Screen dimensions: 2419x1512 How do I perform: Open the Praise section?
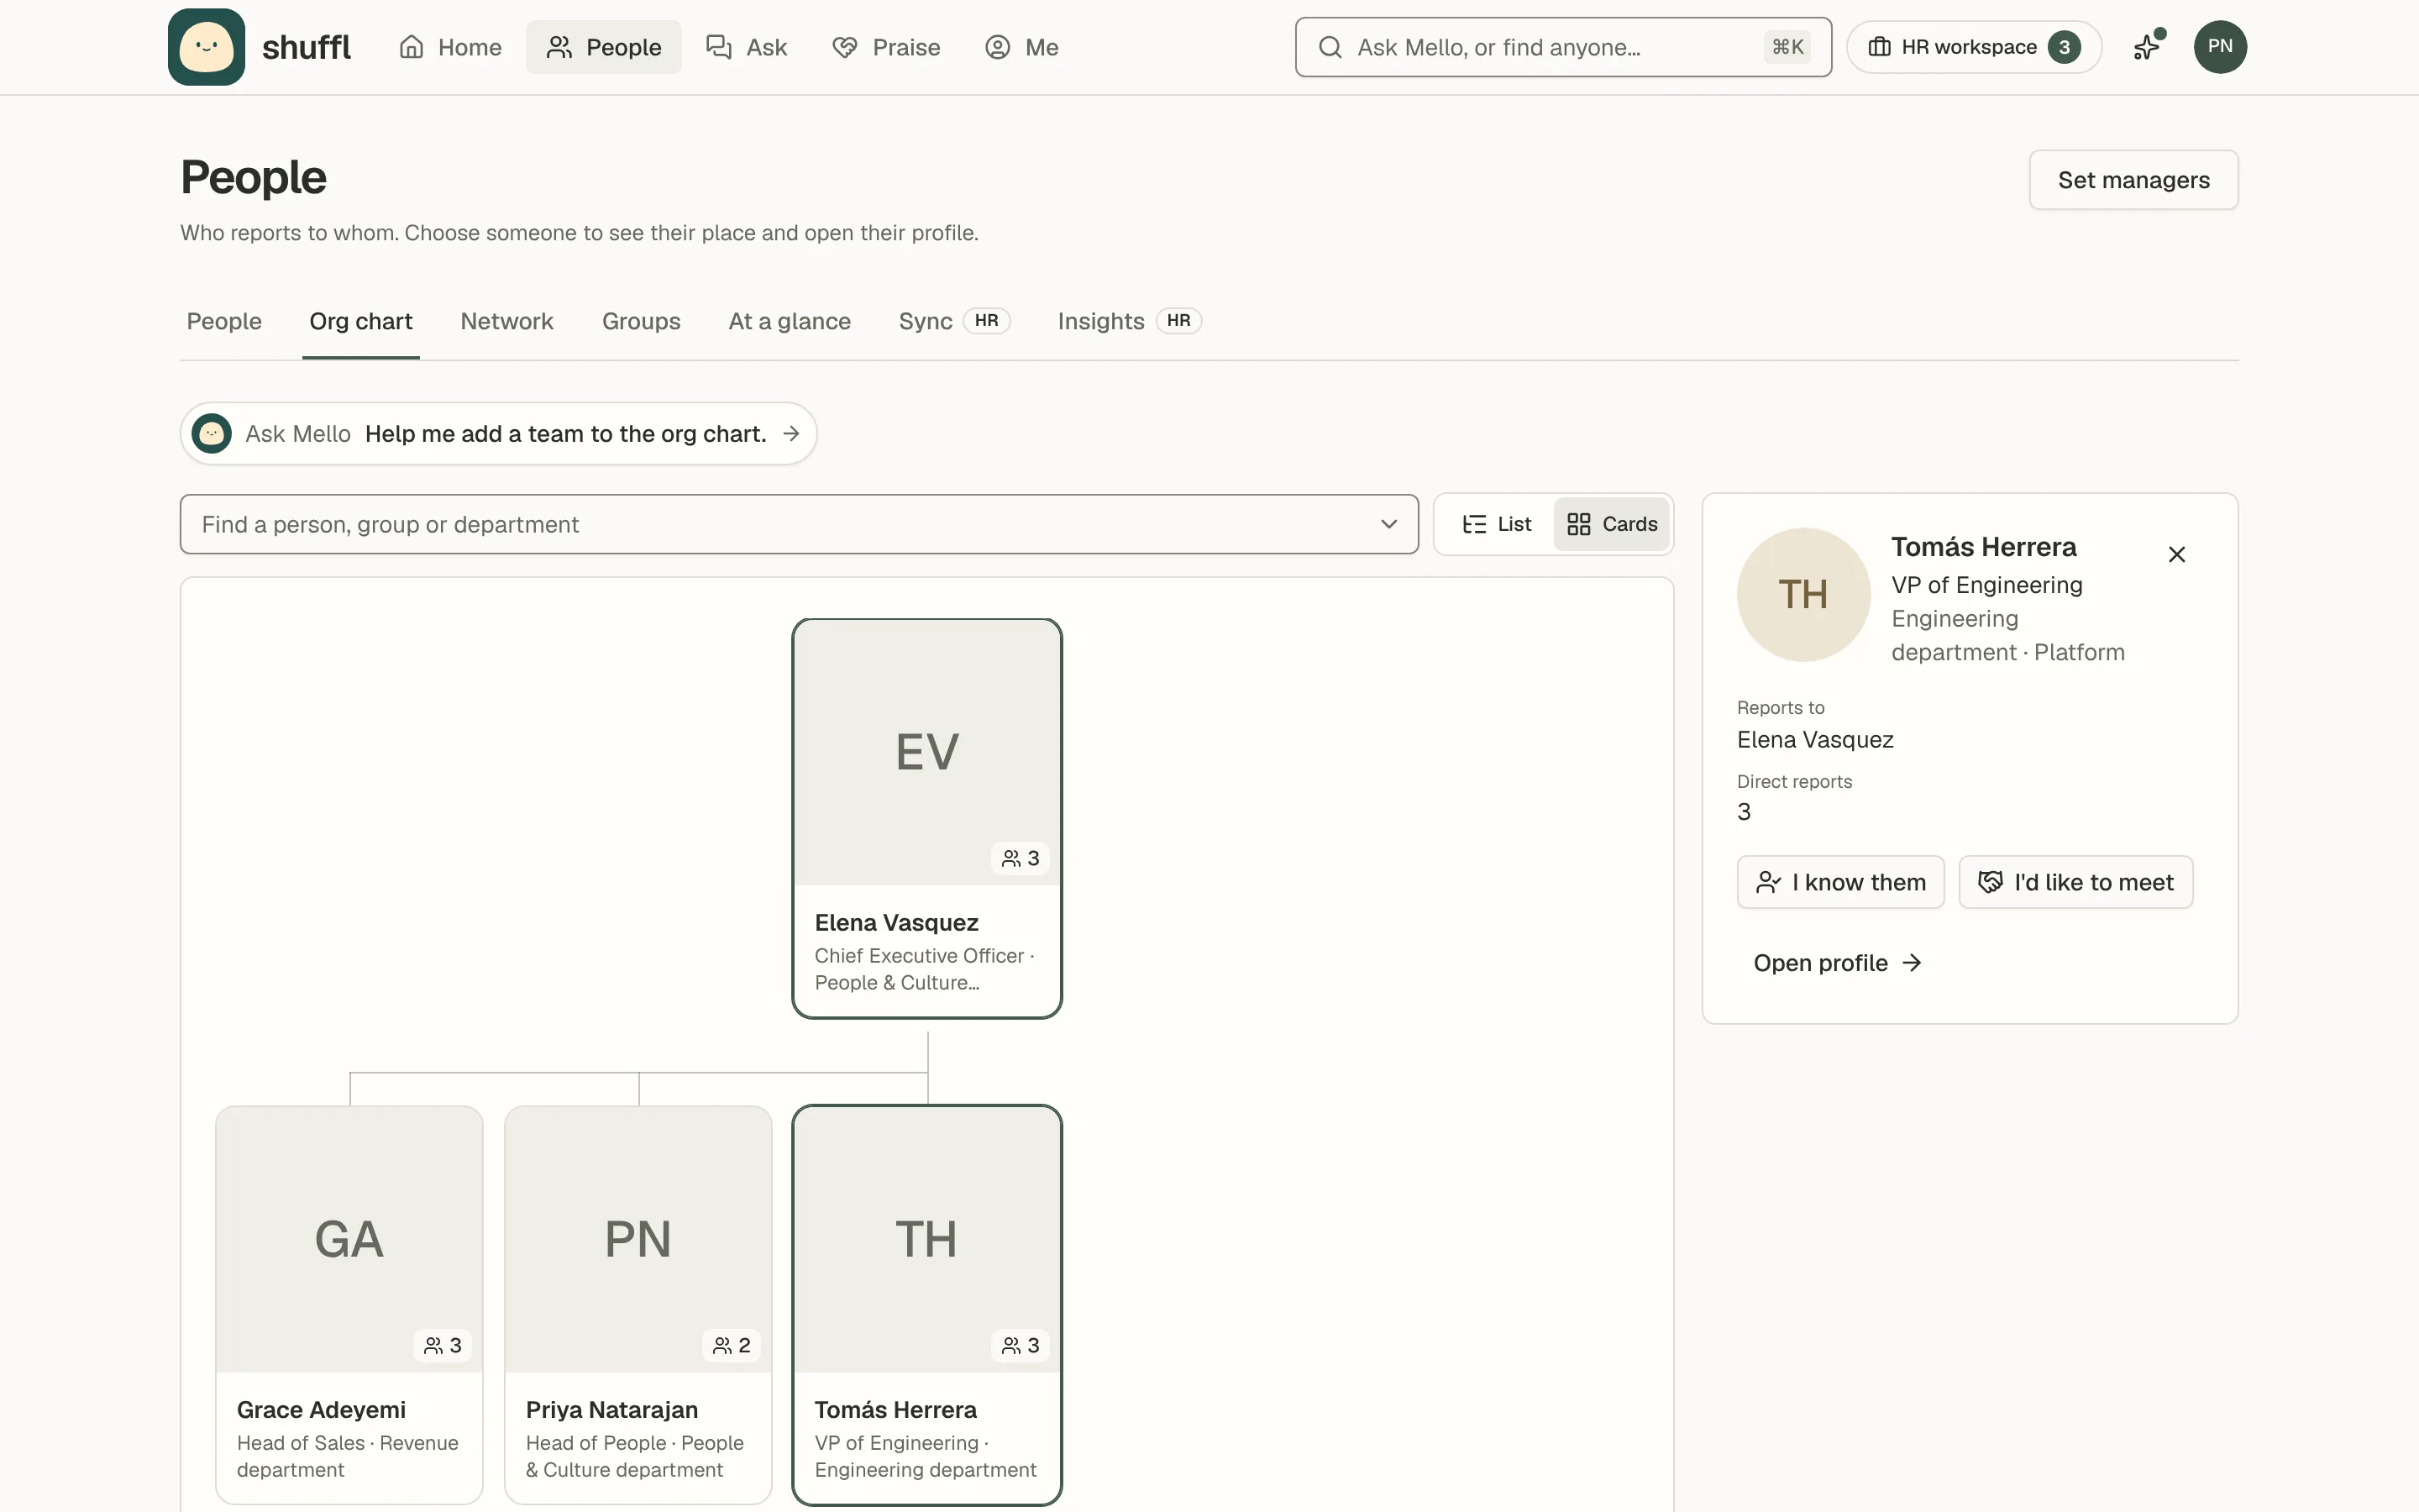(x=885, y=47)
